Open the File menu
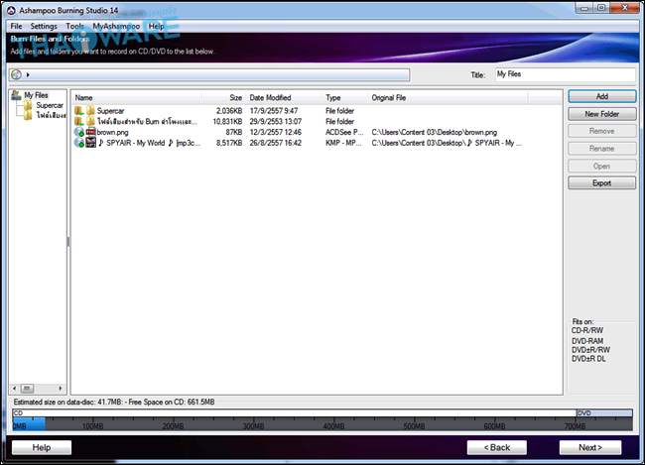The image size is (645, 465). point(17,27)
